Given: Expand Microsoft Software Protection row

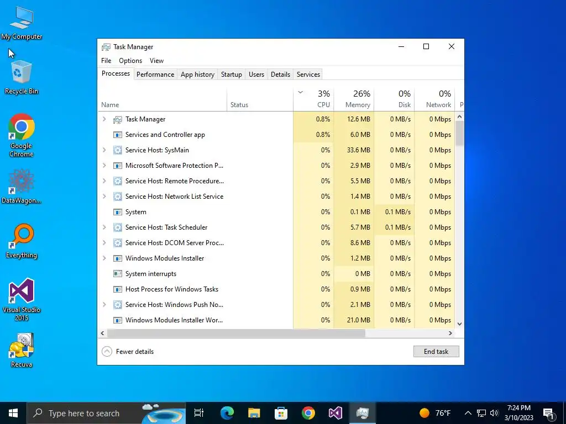Looking at the screenshot, I should pos(104,166).
